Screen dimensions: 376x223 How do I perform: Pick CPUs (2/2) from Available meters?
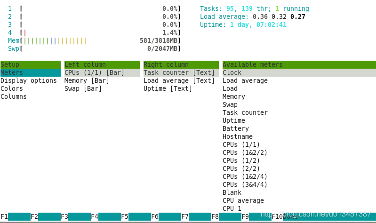tap(241, 168)
